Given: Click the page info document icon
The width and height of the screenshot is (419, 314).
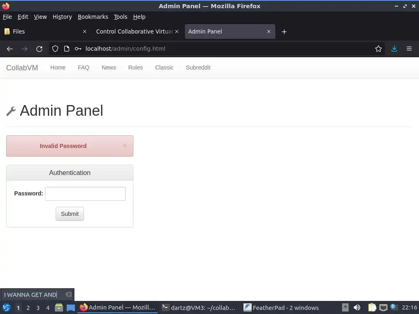Looking at the screenshot, I should pyautogui.click(x=67, y=49).
